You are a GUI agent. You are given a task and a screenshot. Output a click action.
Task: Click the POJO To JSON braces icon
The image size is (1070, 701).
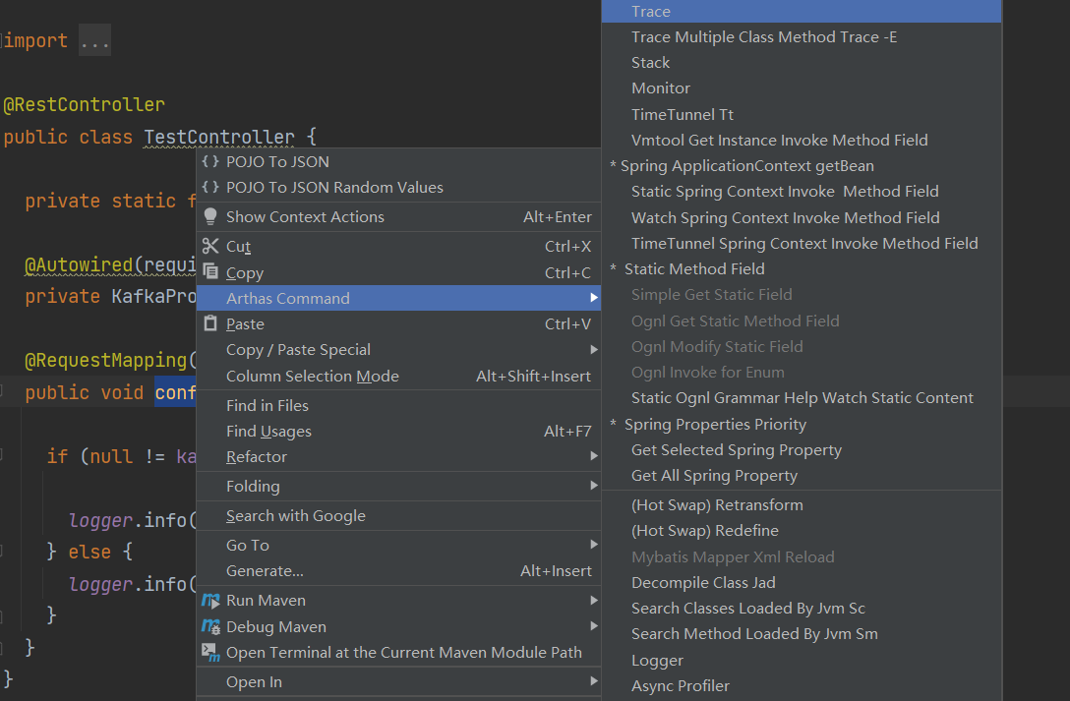point(210,161)
